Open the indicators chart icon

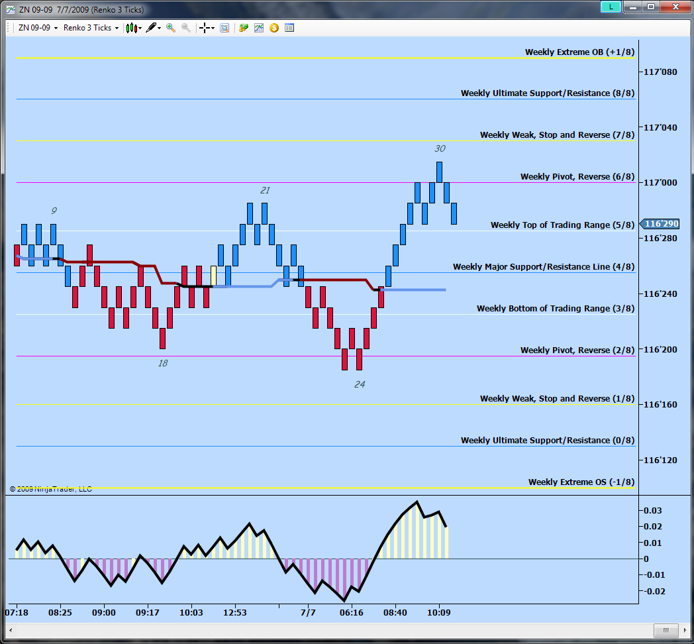click(259, 28)
